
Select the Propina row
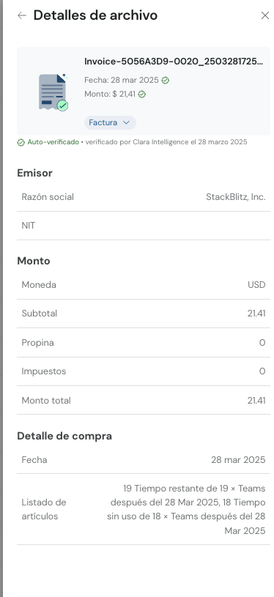[x=144, y=343]
